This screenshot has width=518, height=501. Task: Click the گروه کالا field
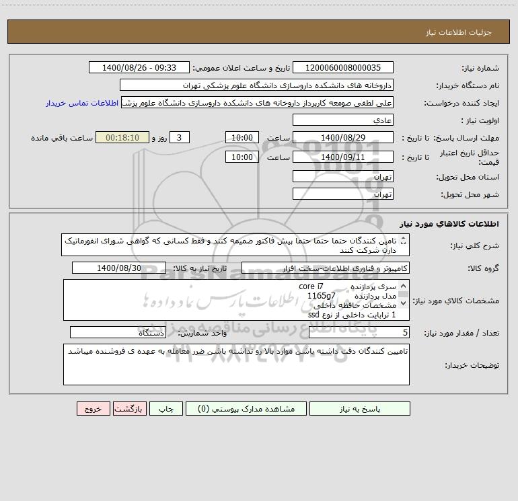coord(326,268)
